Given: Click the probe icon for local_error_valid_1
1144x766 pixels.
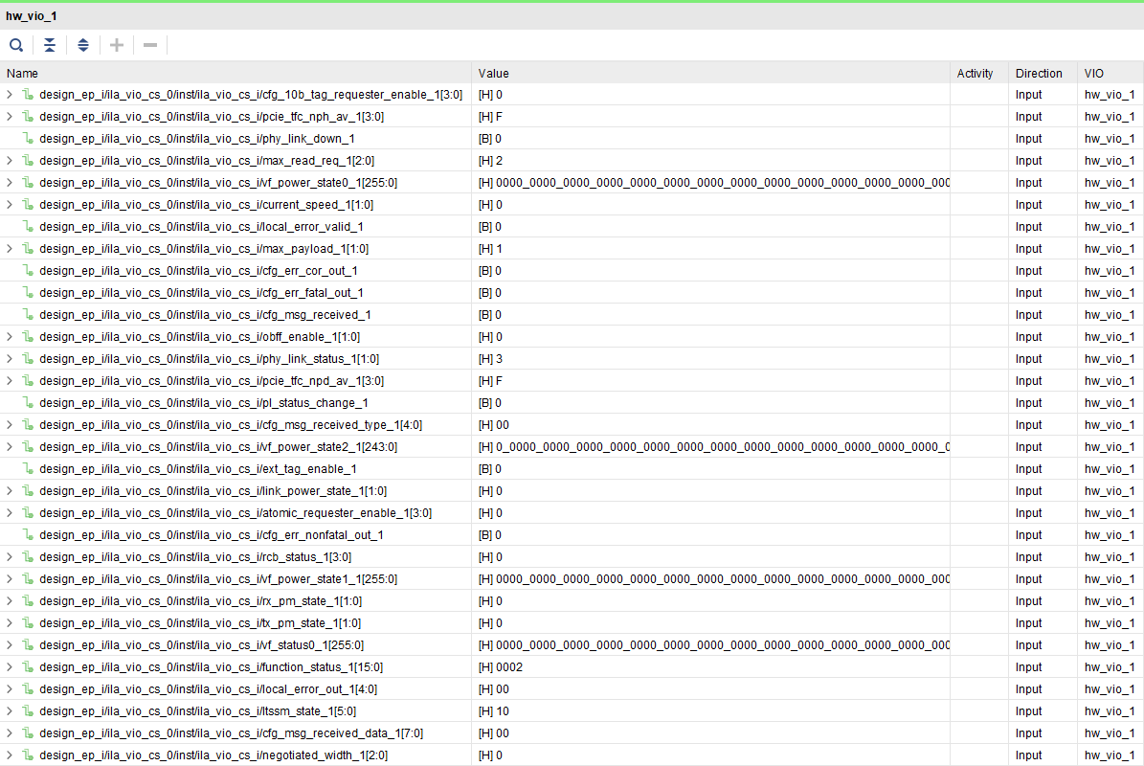Looking at the screenshot, I should [28, 227].
